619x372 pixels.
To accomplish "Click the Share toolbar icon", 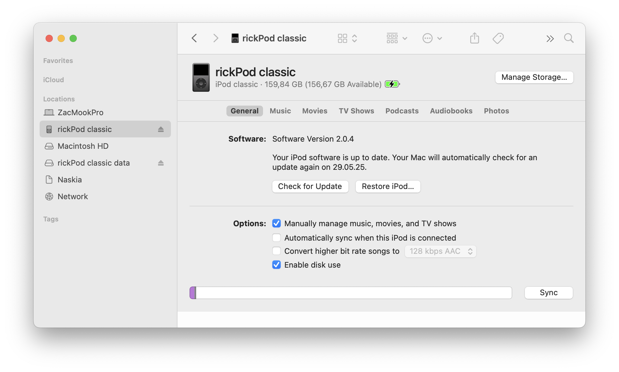I will (x=474, y=38).
